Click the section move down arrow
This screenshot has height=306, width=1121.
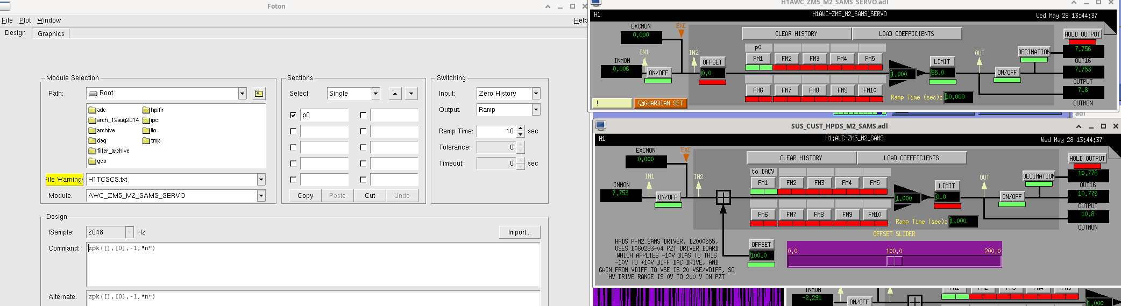click(x=411, y=94)
